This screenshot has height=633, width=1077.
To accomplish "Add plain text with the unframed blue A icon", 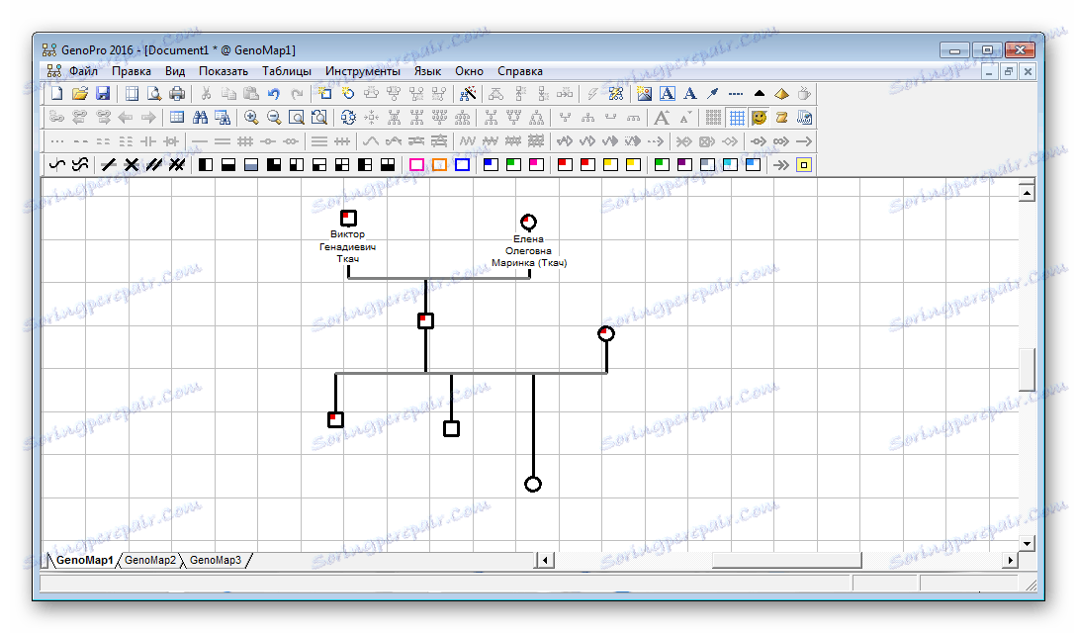I will click(x=690, y=93).
